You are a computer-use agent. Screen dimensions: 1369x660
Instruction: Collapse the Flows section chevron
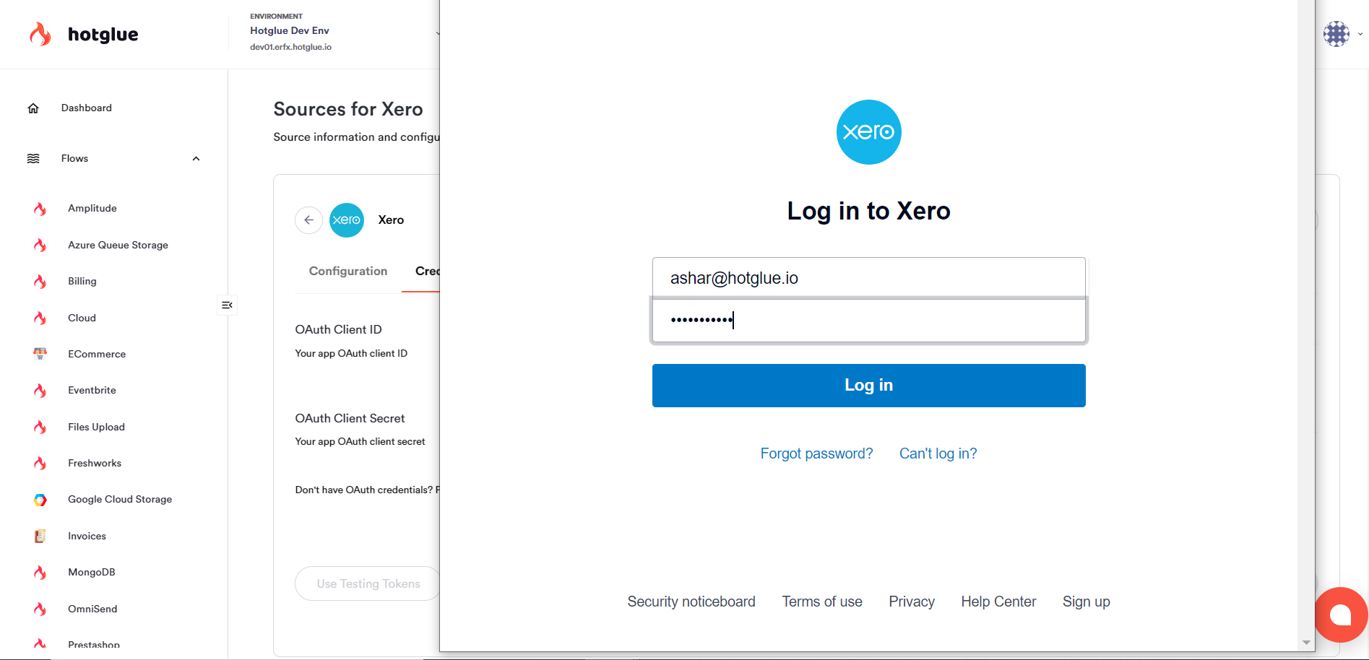point(196,159)
